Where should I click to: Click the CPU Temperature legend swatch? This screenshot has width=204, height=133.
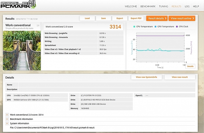[134, 27]
